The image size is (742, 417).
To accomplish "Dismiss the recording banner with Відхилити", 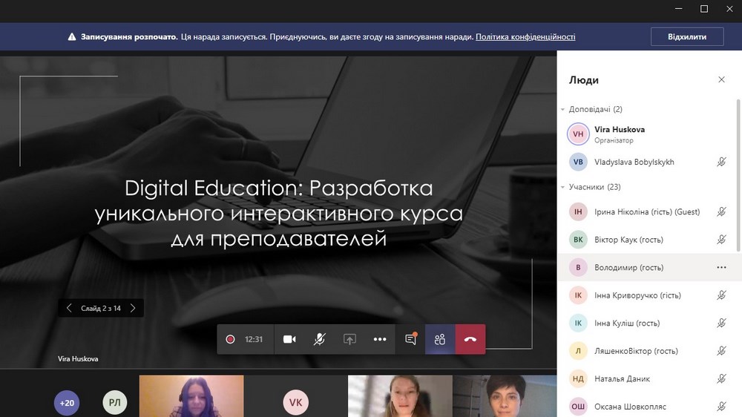I will (x=687, y=36).
